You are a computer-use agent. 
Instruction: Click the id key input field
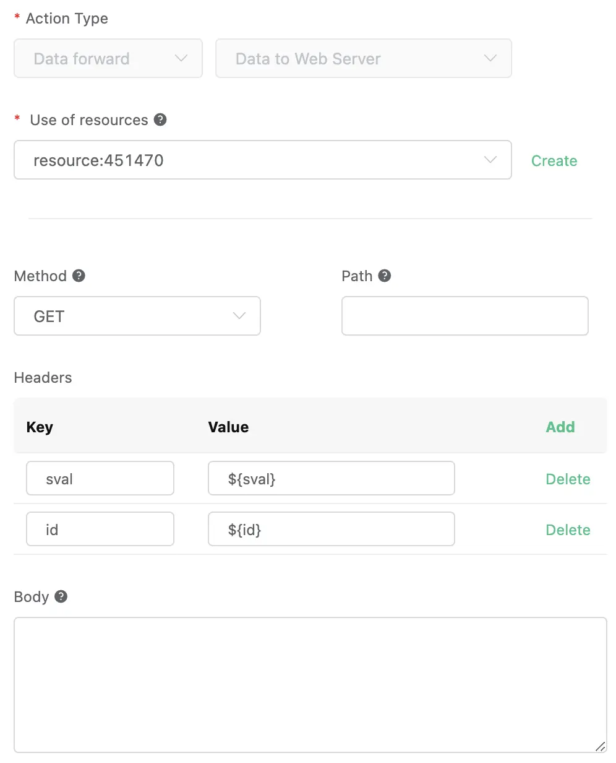(100, 530)
